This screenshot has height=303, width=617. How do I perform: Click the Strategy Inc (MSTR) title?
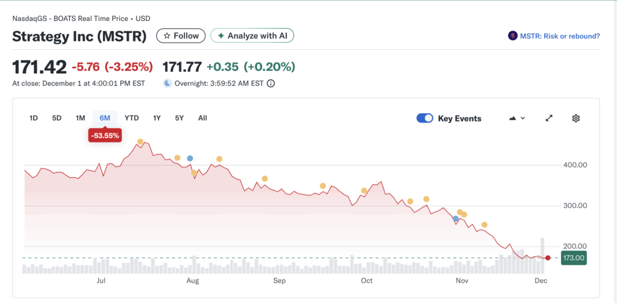(80, 36)
